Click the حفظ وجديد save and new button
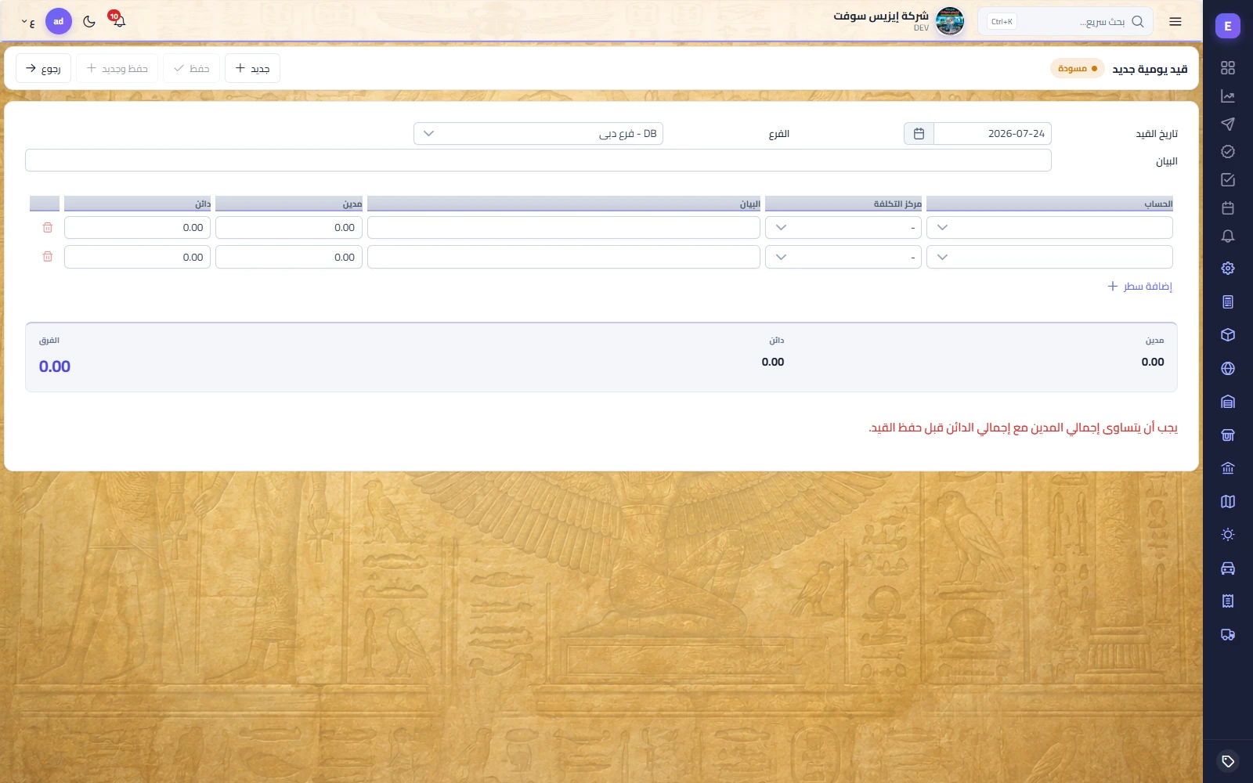Viewport: 1253px width, 783px height. pyautogui.click(x=117, y=68)
